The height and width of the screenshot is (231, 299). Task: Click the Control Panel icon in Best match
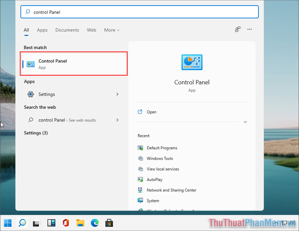[x=30, y=64]
